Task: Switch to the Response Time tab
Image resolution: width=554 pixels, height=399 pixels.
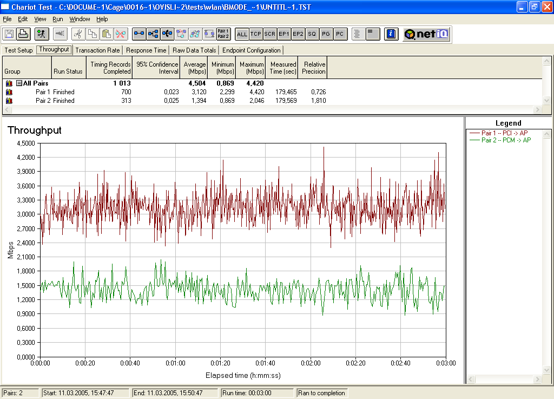Action: click(146, 50)
